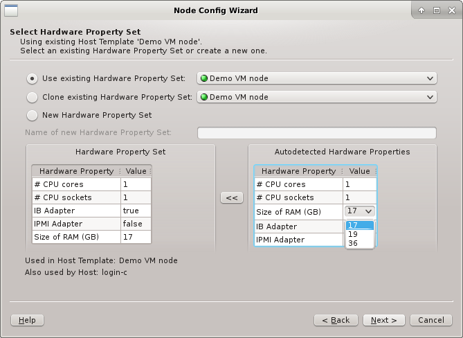Select Use existing Hardware Property Set radio

click(33, 78)
